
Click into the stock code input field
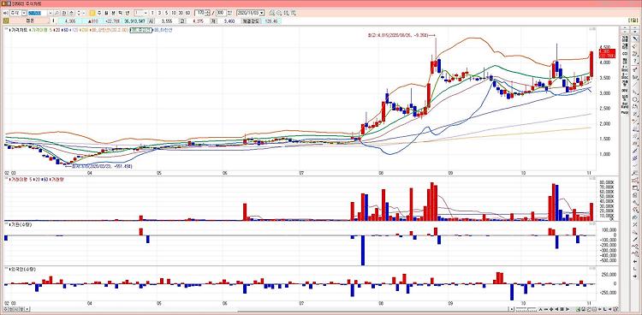[x=38, y=13]
